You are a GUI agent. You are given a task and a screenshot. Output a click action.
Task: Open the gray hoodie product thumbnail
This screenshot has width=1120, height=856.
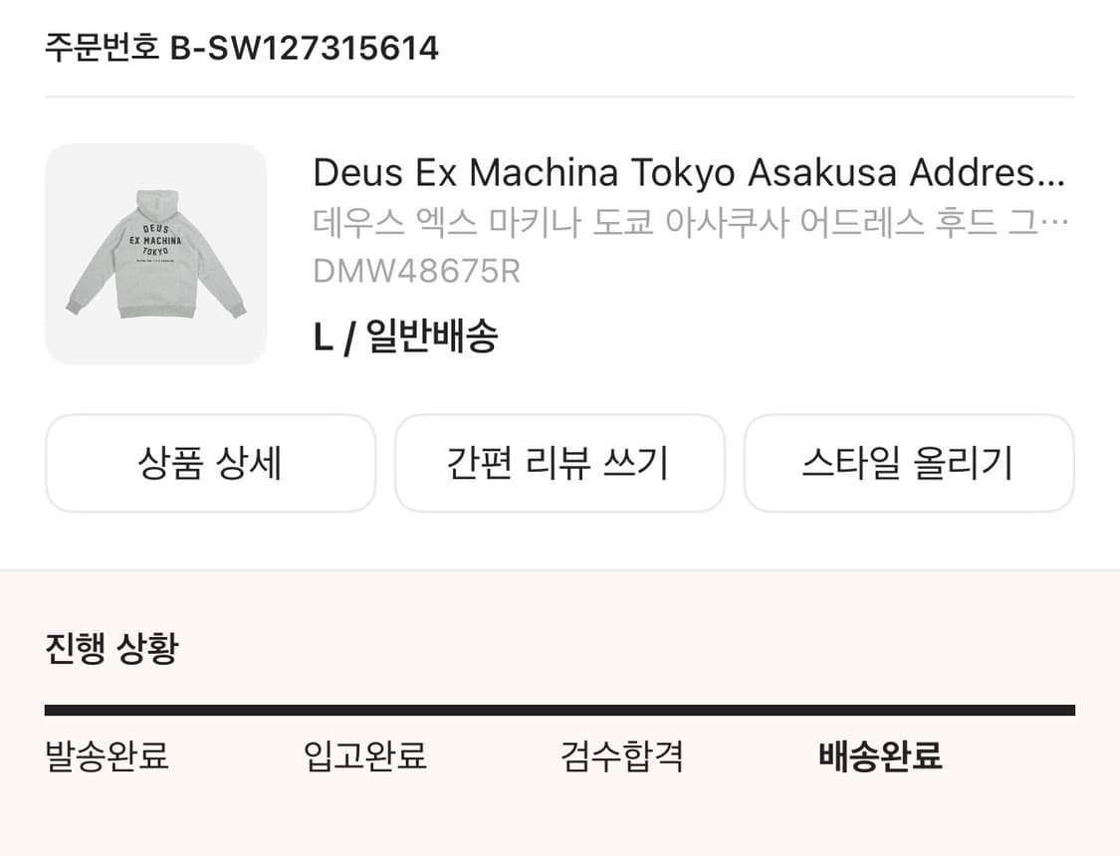[155, 255]
